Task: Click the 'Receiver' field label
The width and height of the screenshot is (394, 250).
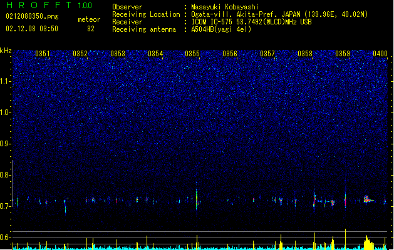Action: point(127,22)
